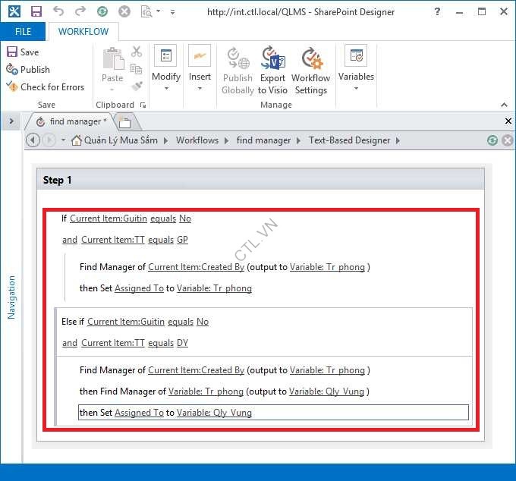Open the Insert dropdown

point(200,70)
